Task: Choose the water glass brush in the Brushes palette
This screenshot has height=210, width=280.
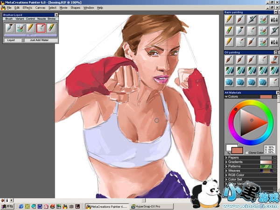Action: click(x=20, y=28)
